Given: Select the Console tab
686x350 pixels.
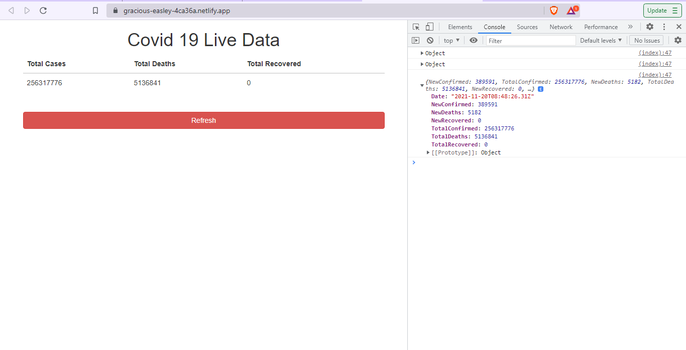Looking at the screenshot, I should 495,27.
